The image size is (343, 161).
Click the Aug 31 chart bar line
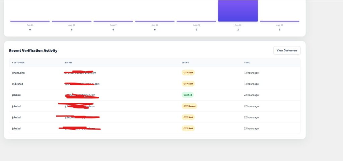click(280, 21)
